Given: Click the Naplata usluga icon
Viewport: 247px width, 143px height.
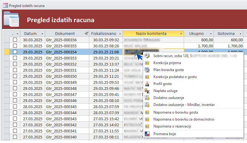Looking at the screenshot, I should click(x=147, y=90).
